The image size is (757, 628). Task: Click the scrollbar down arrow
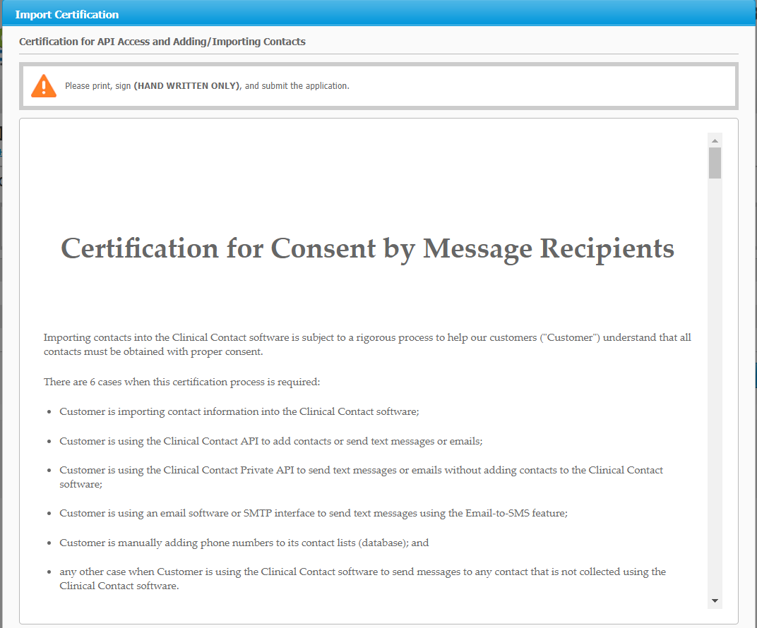click(x=715, y=601)
